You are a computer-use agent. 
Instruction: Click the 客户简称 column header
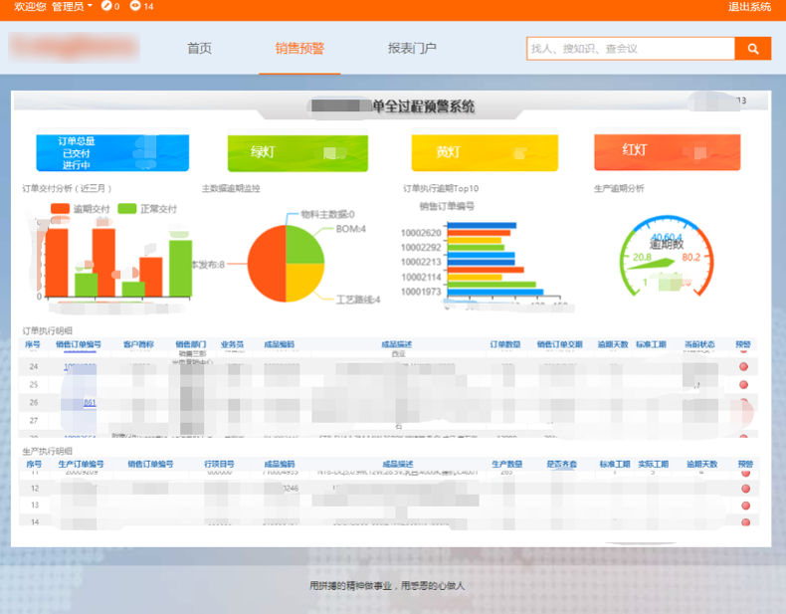(138, 344)
